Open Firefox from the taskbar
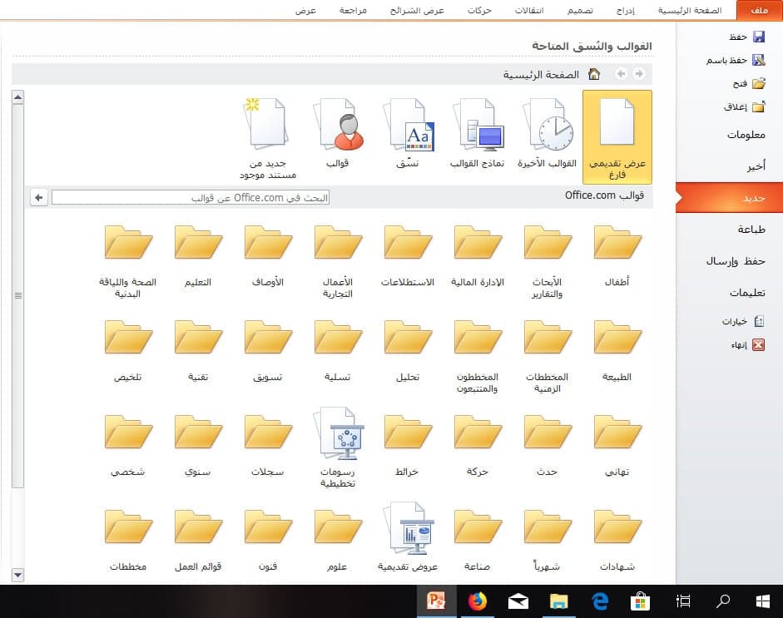 (x=478, y=601)
